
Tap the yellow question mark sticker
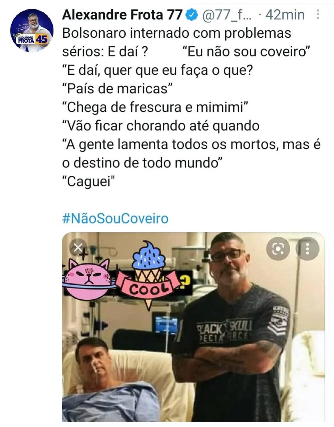coord(185,282)
